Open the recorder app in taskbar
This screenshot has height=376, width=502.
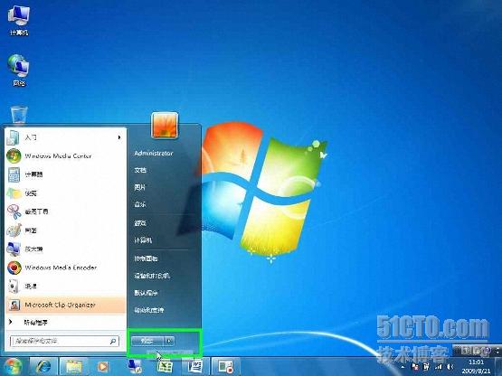(226, 367)
